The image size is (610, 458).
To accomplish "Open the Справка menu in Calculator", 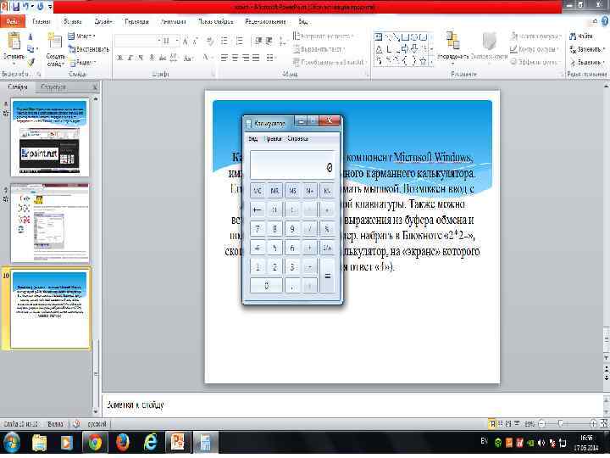I will [297, 138].
